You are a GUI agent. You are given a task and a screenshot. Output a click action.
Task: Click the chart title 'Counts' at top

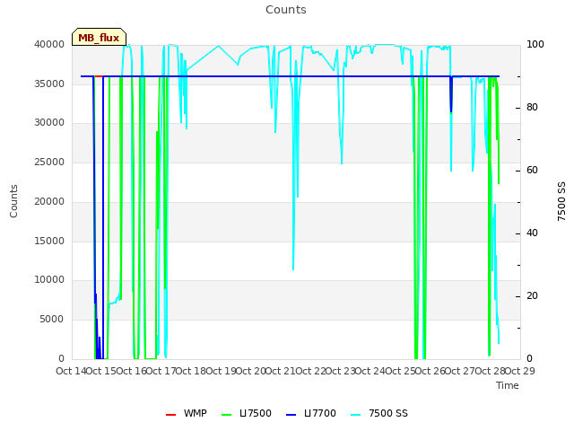click(286, 10)
